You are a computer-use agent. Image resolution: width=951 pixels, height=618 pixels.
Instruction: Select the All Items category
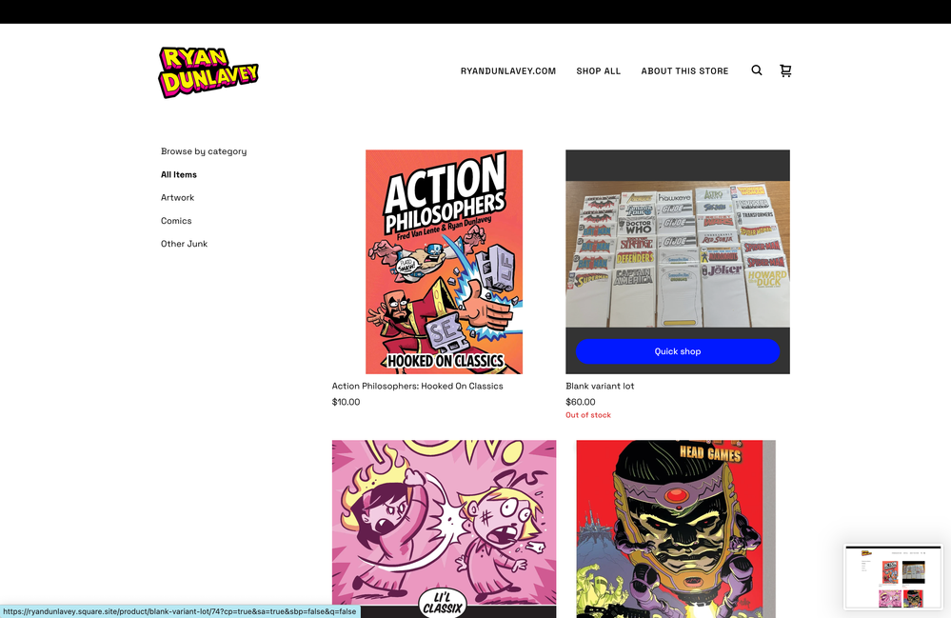coord(179,175)
